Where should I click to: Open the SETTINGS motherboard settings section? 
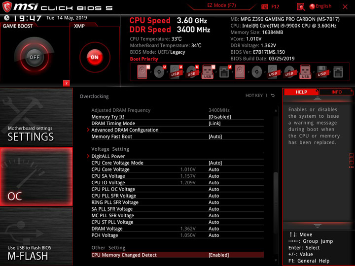[36, 117]
